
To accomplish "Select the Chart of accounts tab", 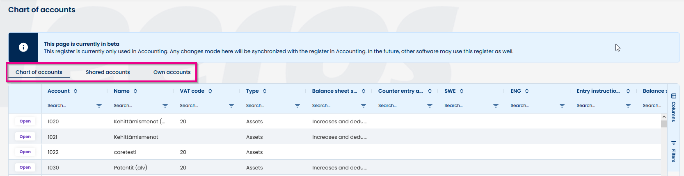I will coord(39,72).
